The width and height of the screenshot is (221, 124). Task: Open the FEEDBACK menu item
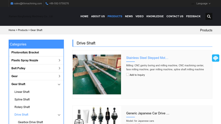[193, 16]
